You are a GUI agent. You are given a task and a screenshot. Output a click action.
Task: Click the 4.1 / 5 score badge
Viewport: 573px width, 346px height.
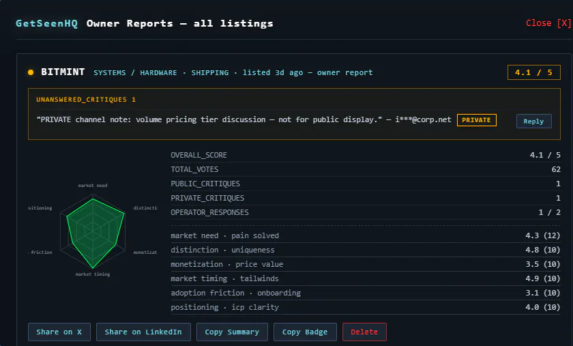coord(533,72)
